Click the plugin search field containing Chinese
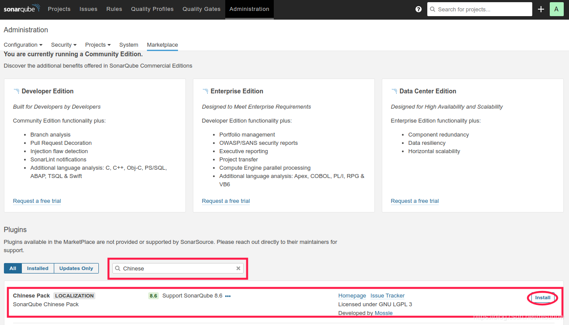Viewport: 569px width, 325px height. (x=178, y=268)
